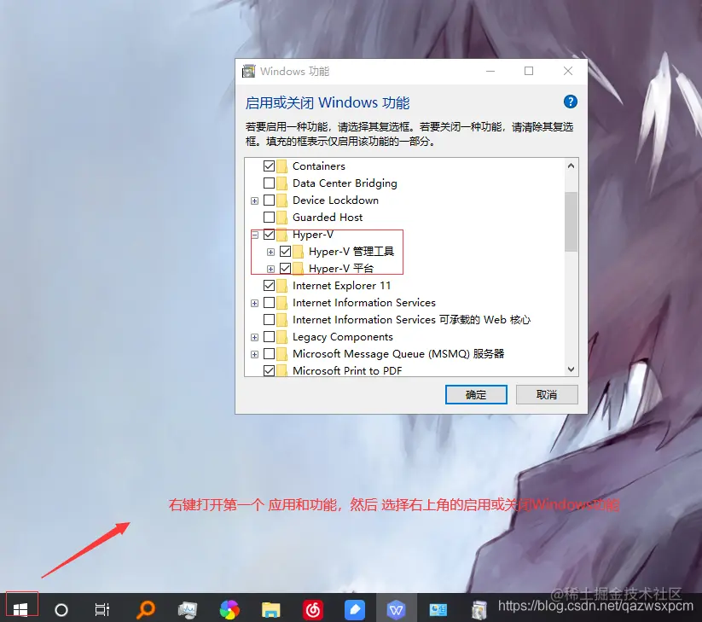The width and height of the screenshot is (702, 622).
Task: Click the Containers folder icon
Action: (282, 166)
